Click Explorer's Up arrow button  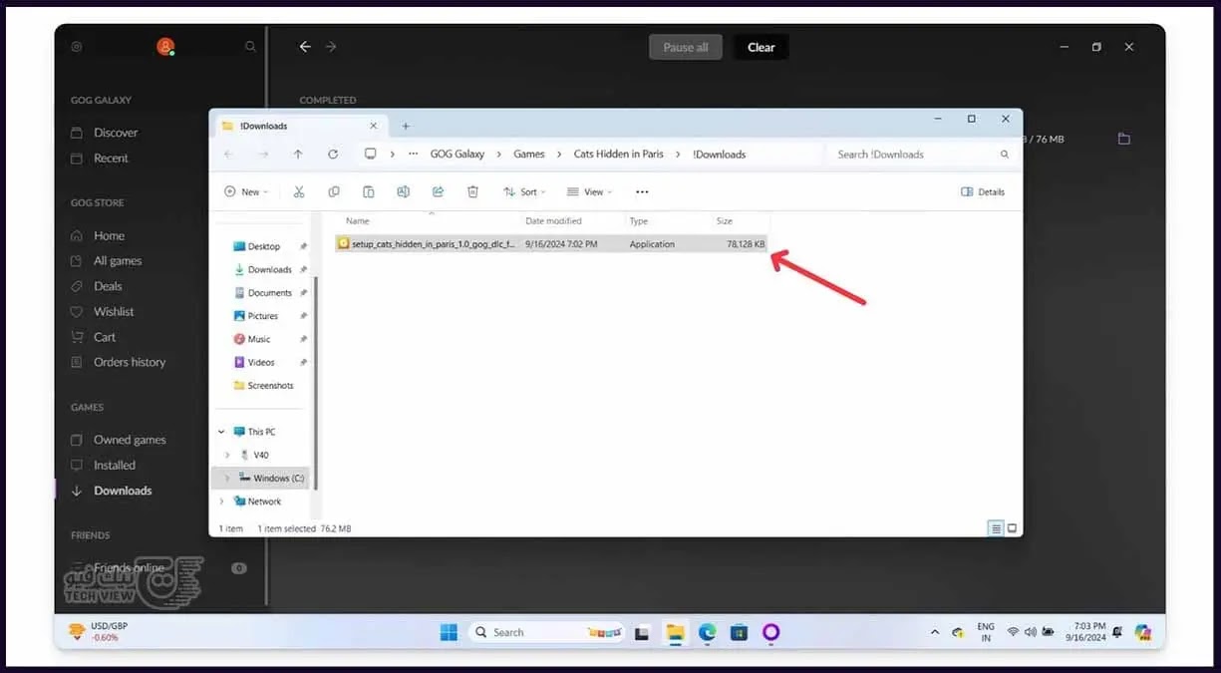coord(298,155)
